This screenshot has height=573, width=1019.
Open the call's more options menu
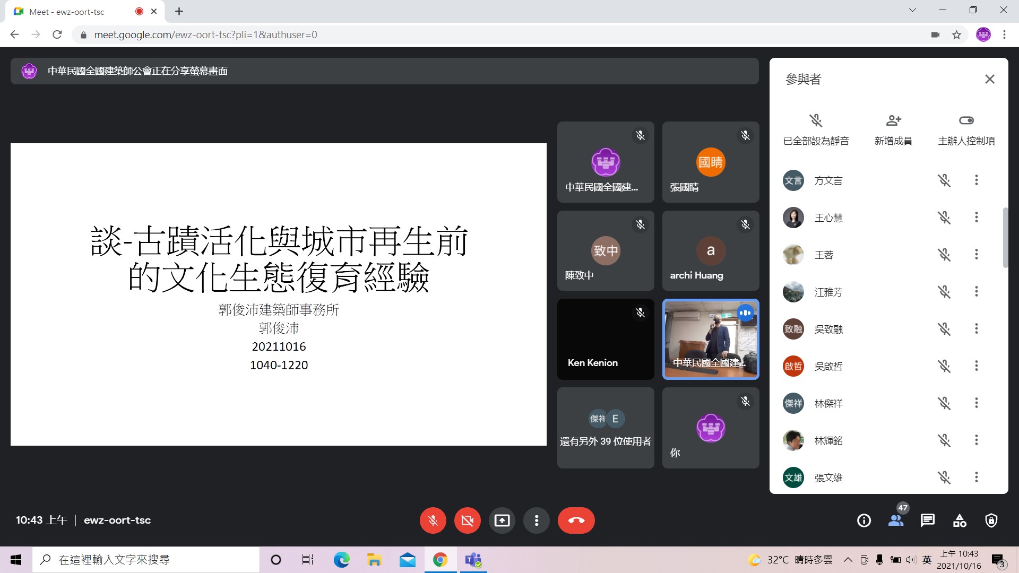pos(537,520)
